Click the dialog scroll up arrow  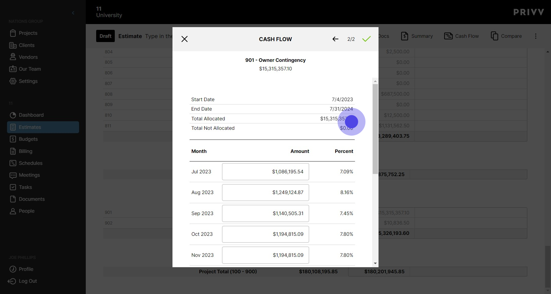[375, 81]
